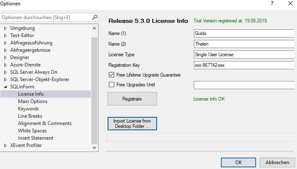The width and height of the screenshot is (297, 169).
Task: Select Umgebung in the options tree
Action: 22,28
